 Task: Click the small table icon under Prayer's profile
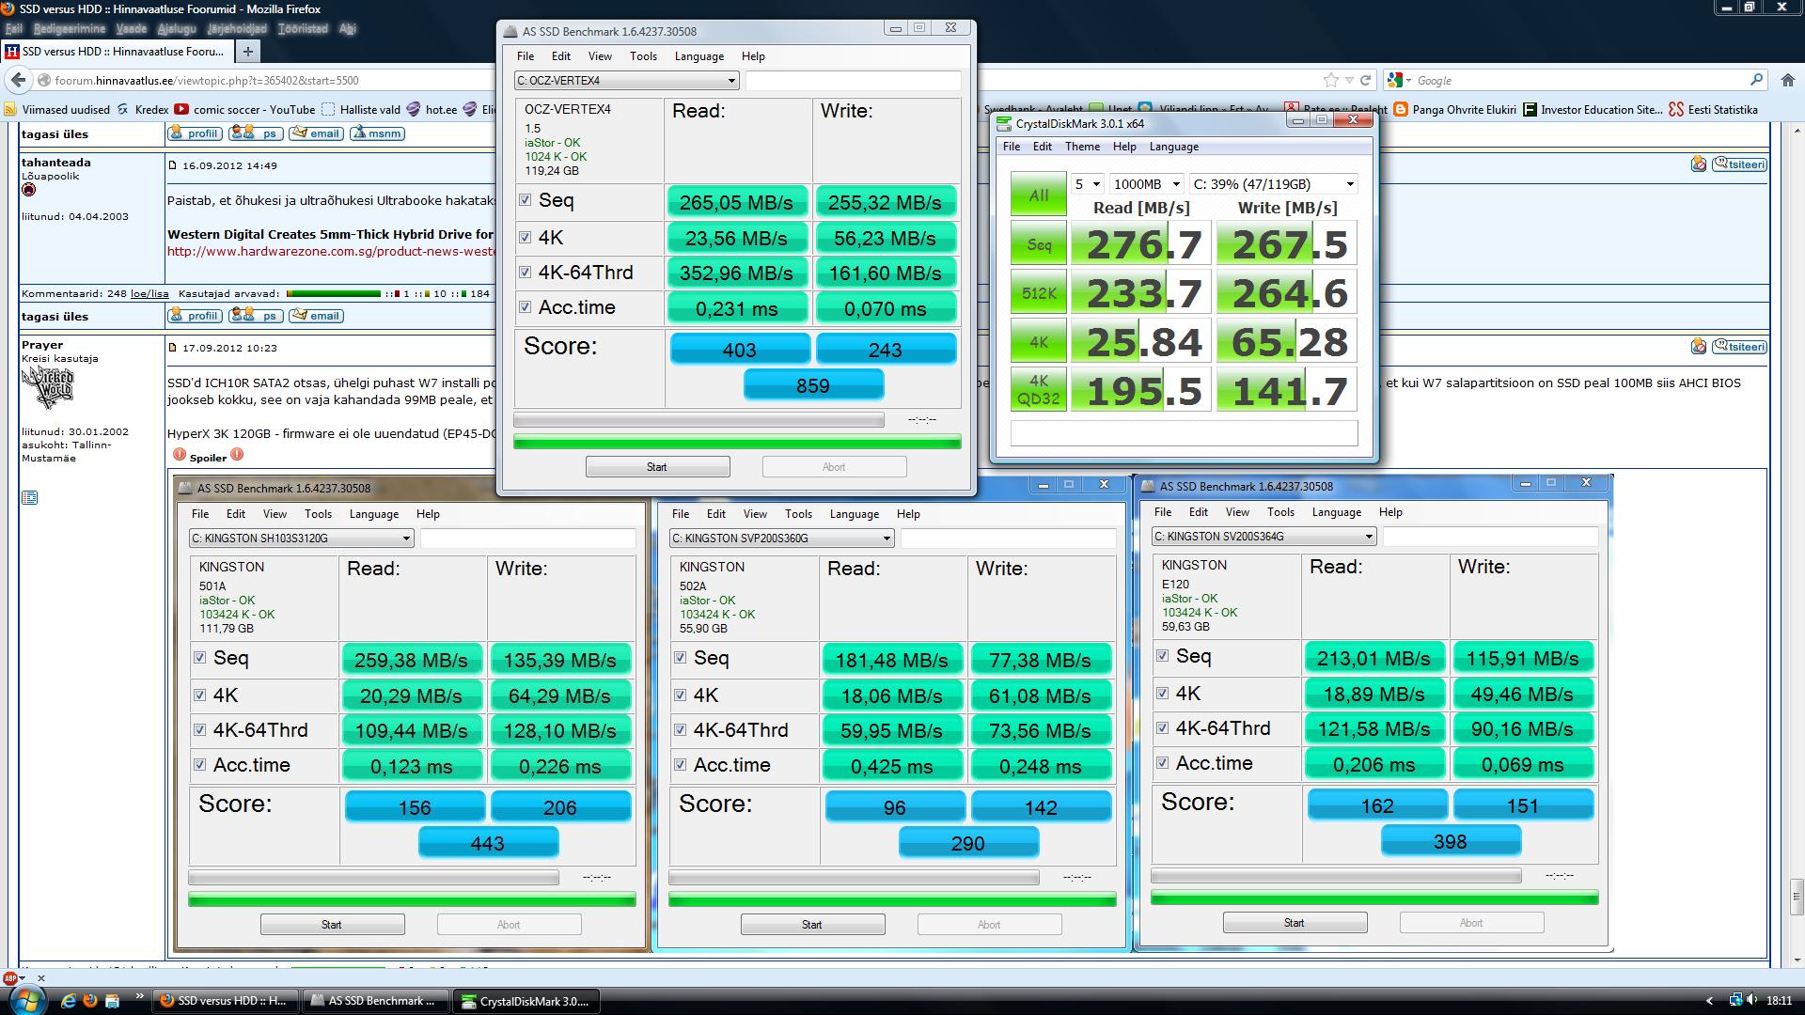(x=29, y=497)
